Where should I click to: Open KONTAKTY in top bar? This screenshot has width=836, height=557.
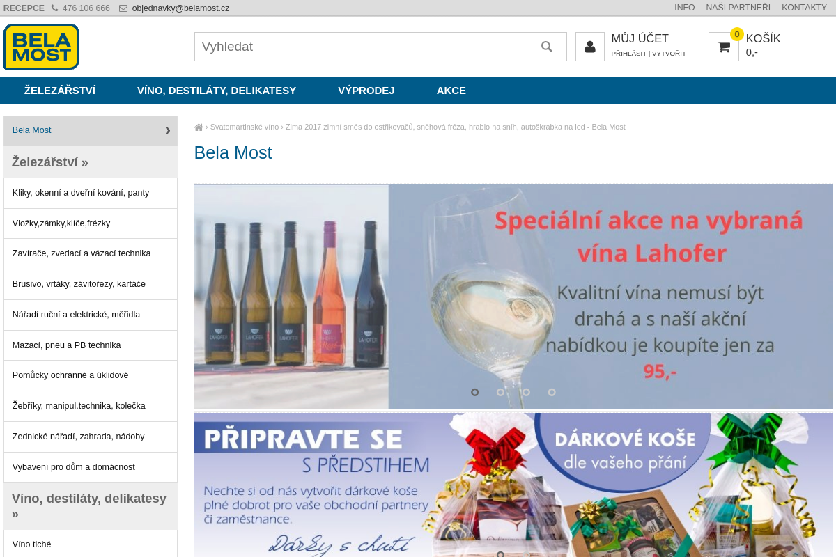[x=804, y=8]
